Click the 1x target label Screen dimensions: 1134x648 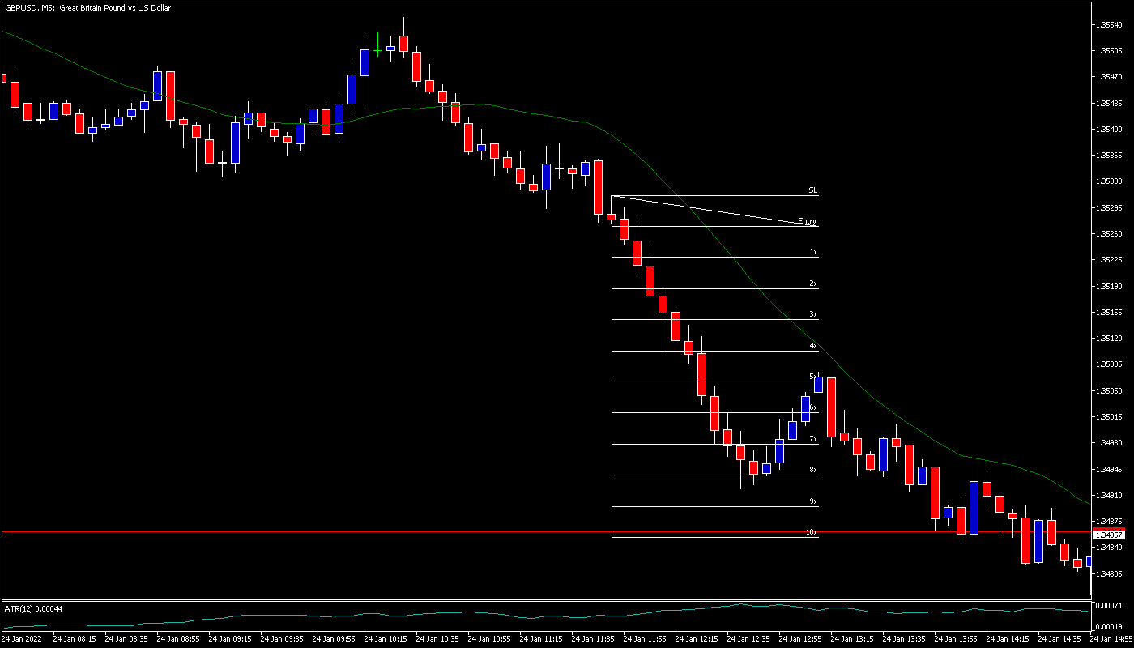(813, 252)
